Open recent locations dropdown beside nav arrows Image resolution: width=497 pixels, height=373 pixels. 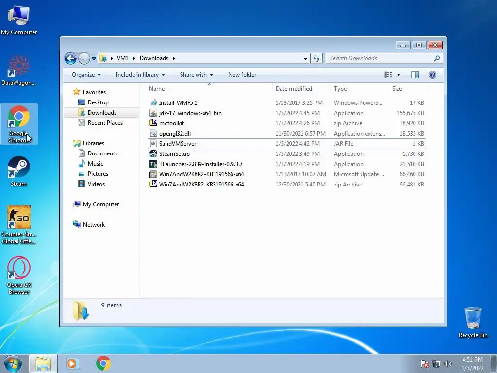point(94,59)
